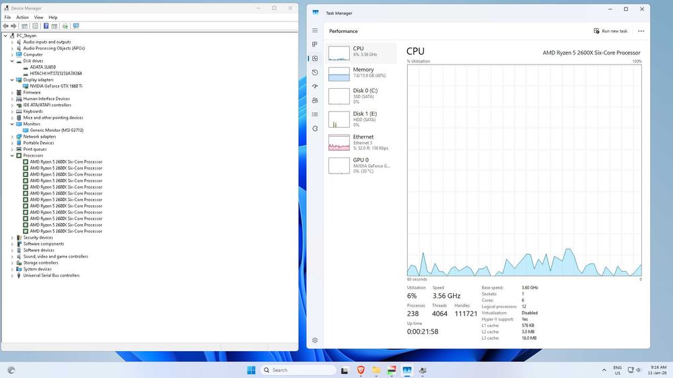Click taskbar Search box
Screen dimensions: 673x378
pos(298,370)
